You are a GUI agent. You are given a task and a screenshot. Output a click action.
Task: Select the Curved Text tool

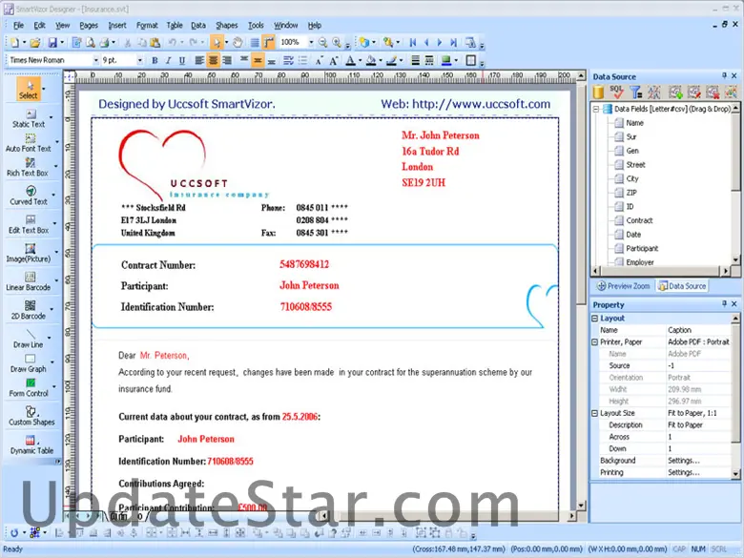coord(29,196)
